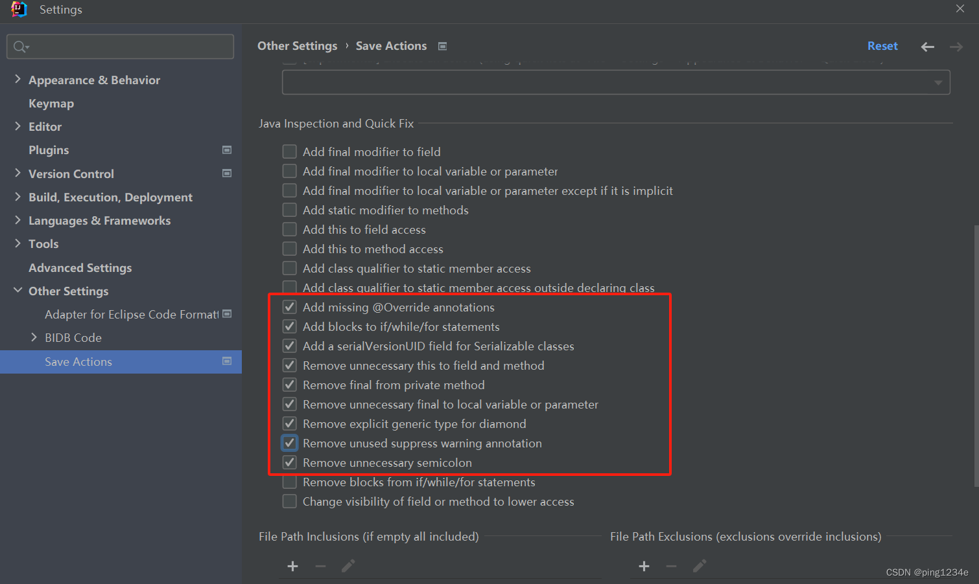Open Other Settings breadcrumb entry
Viewport: 979px width, 584px height.
[298, 46]
